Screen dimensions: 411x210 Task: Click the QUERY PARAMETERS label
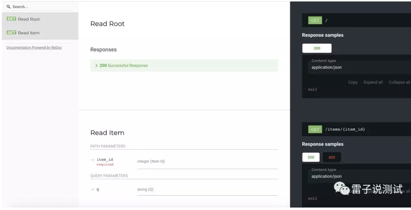click(109, 176)
